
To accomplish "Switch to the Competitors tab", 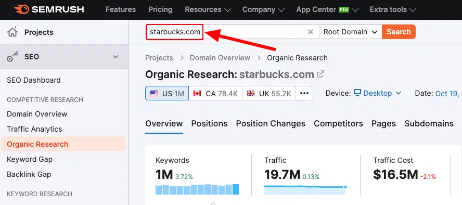I will click(x=338, y=123).
